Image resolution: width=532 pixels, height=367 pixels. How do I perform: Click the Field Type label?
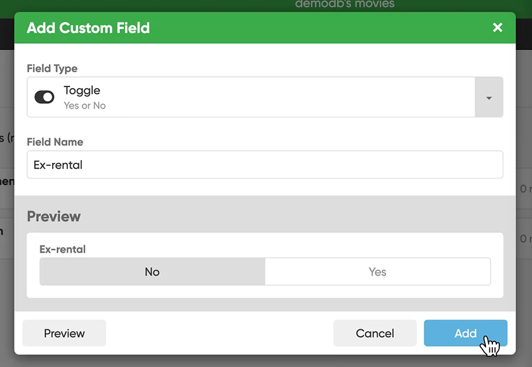52,68
